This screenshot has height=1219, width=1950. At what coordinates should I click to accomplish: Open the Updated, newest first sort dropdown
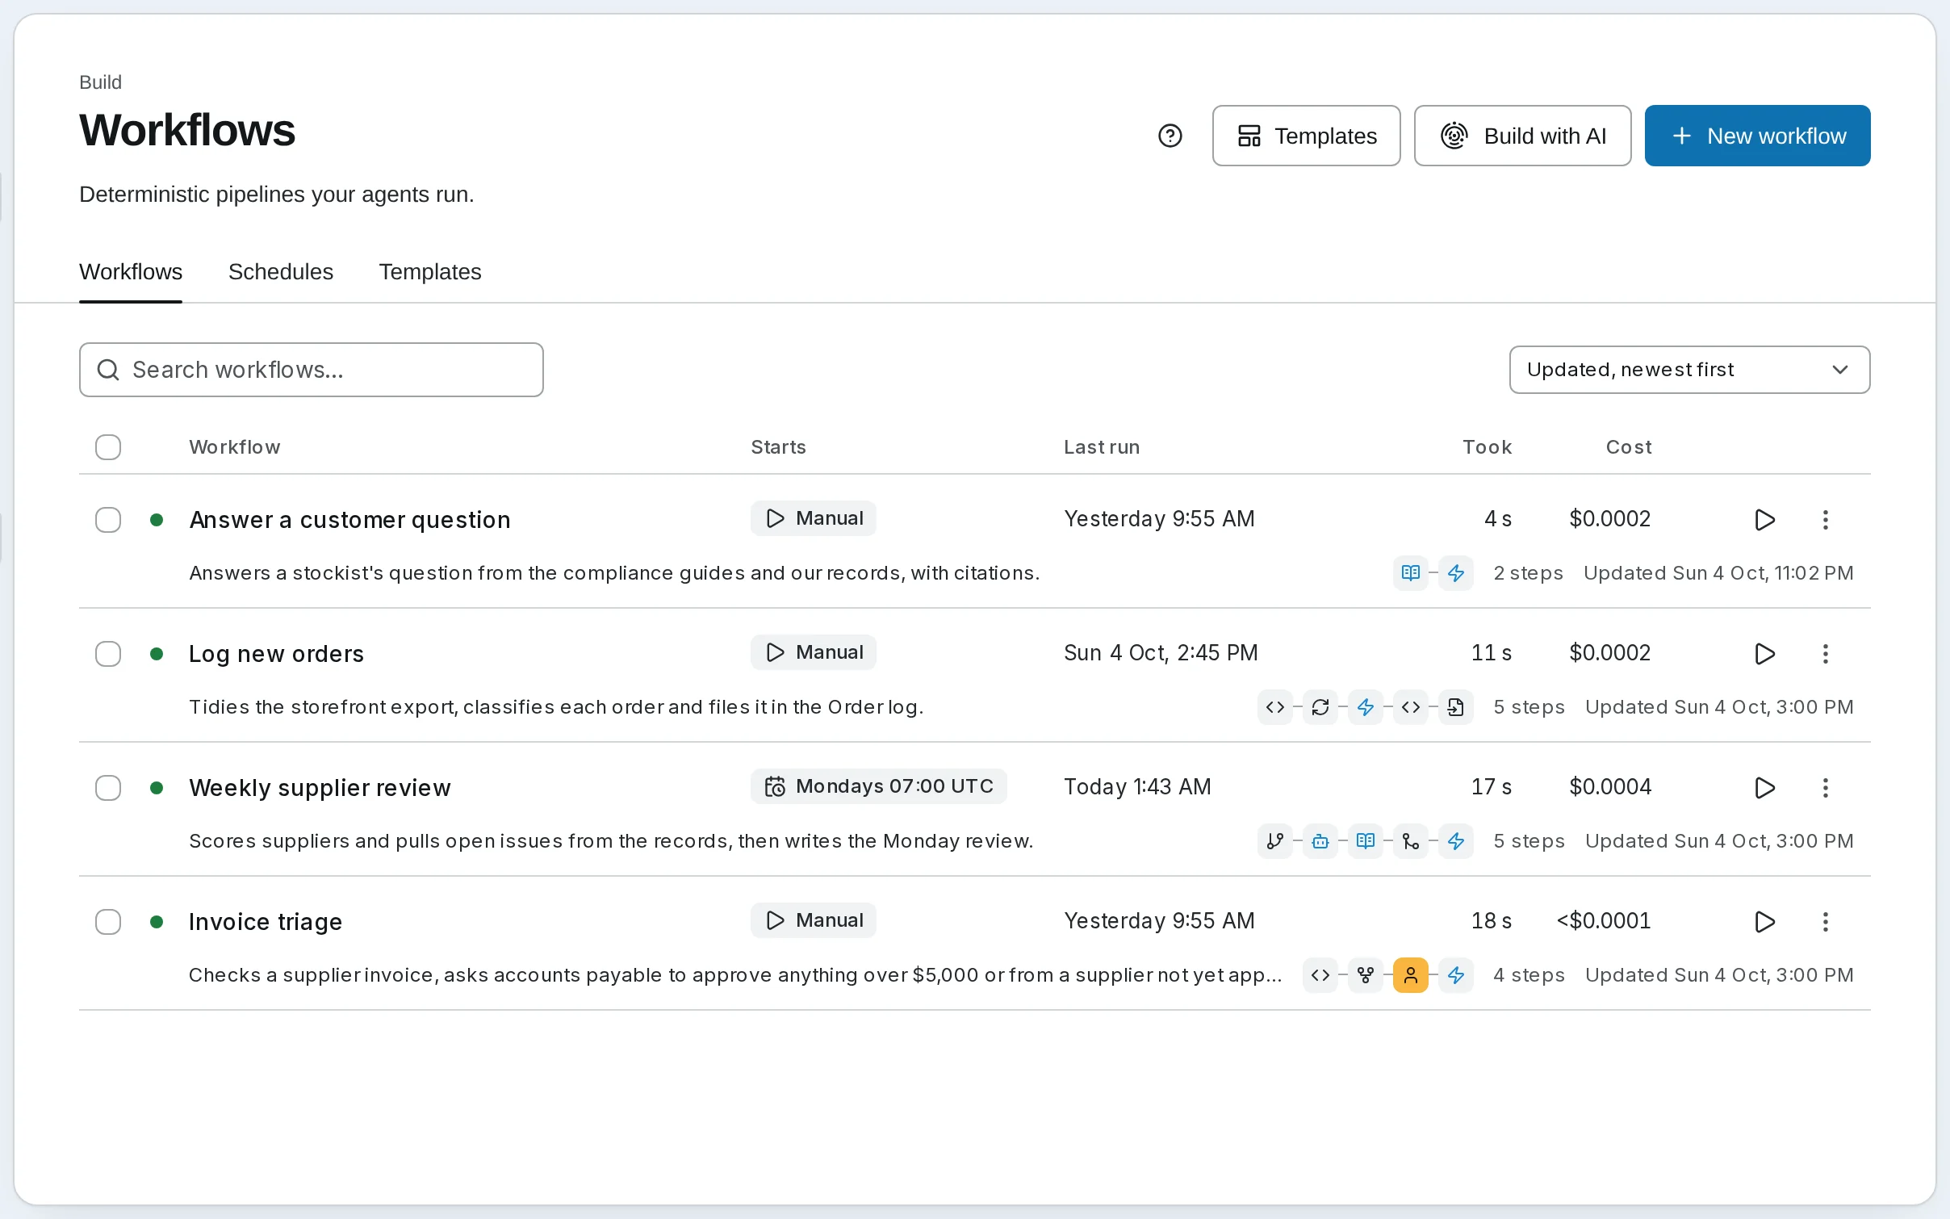click(x=1689, y=370)
